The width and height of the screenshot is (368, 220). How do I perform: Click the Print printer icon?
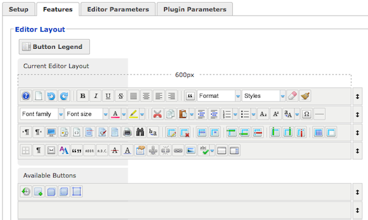(x=127, y=132)
